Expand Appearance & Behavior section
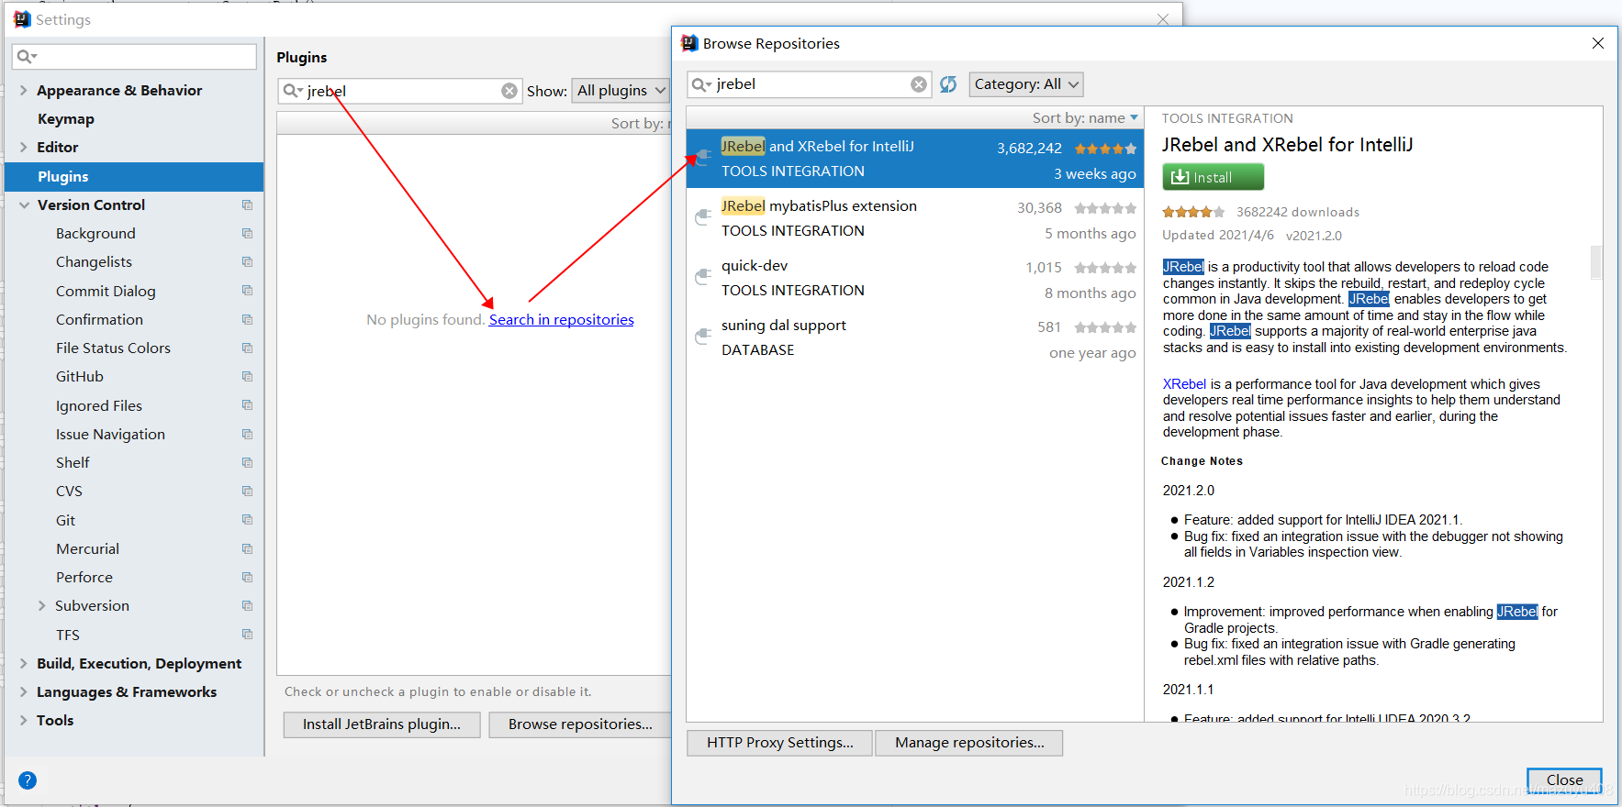This screenshot has width=1622, height=807. 24,90
